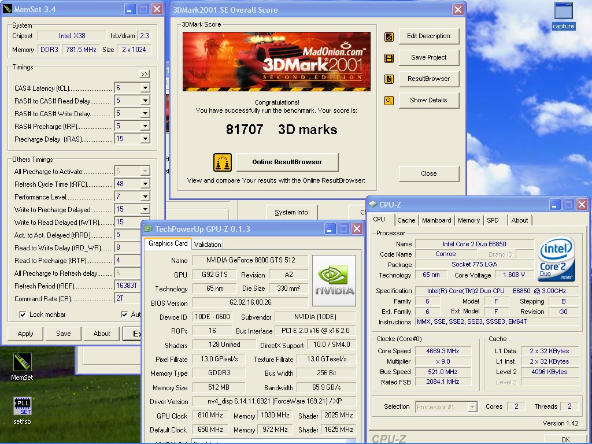Click the GPU-Z title bar icon
The height and width of the screenshot is (444, 592).
tap(149, 229)
